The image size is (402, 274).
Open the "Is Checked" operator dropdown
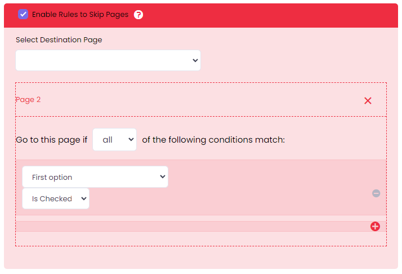pyautogui.click(x=55, y=198)
